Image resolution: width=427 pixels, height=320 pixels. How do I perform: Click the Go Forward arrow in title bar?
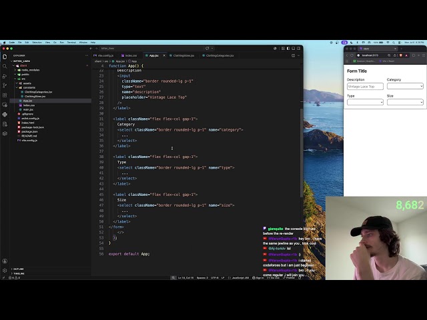pyautogui.click(x=96, y=49)
